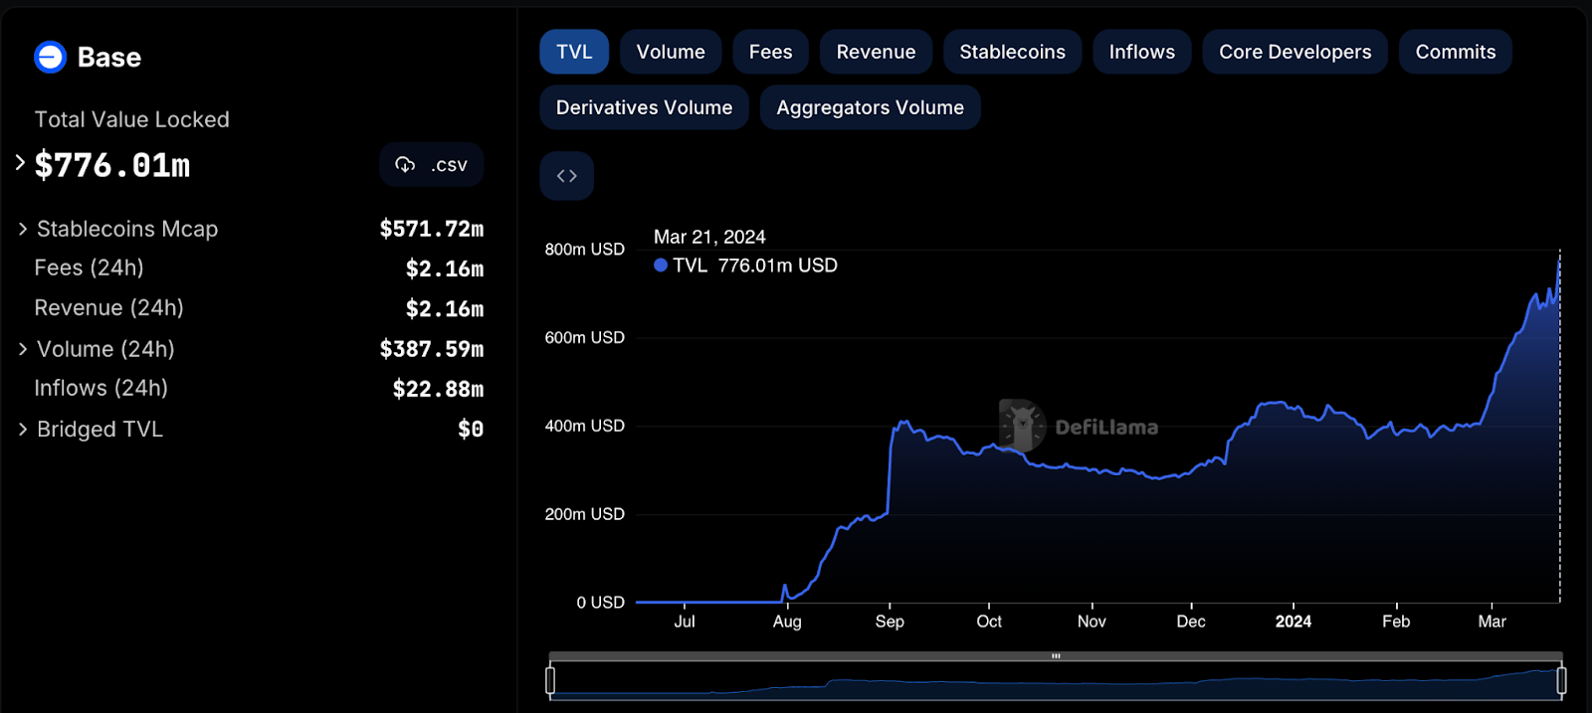Viewport: 1592px width, 713px height.
Task: Click the left handle of the range slider
Action: 550,680
